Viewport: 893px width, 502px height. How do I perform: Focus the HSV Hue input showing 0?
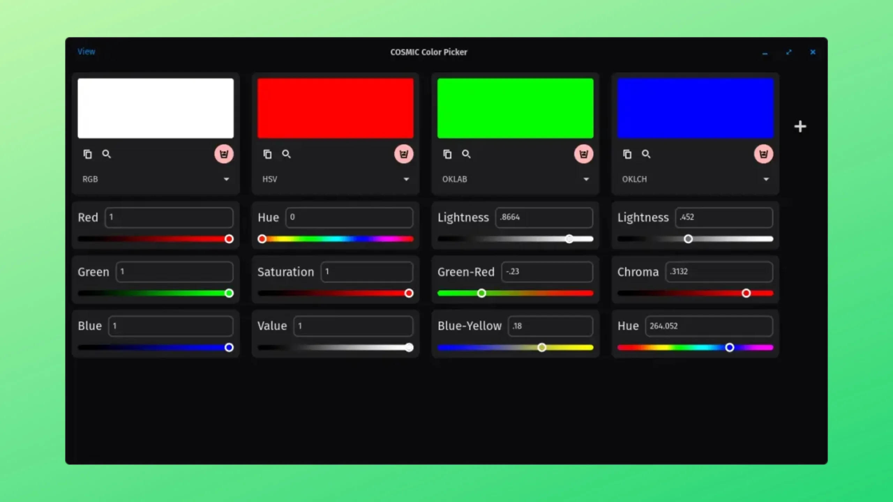[350, 218]
